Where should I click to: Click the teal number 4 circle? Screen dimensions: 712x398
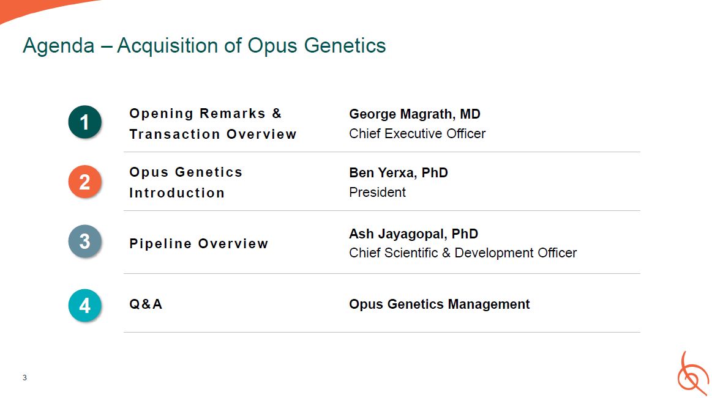(84, 304)
